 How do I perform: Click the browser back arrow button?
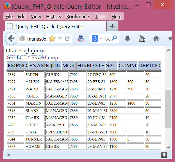click(11, 39)
